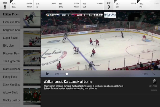Viewport: 160px width, 107px height.
Task: Tap the share icon beside the video title
Action: coord(154,81)
